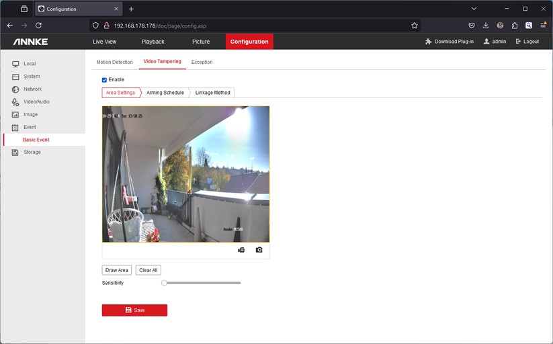Select Basic Event in the sidebar
This screenshot has width=553, height=344.
point(36,140)
